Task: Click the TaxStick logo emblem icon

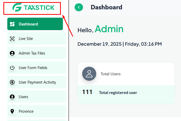Action: (17, 8)
